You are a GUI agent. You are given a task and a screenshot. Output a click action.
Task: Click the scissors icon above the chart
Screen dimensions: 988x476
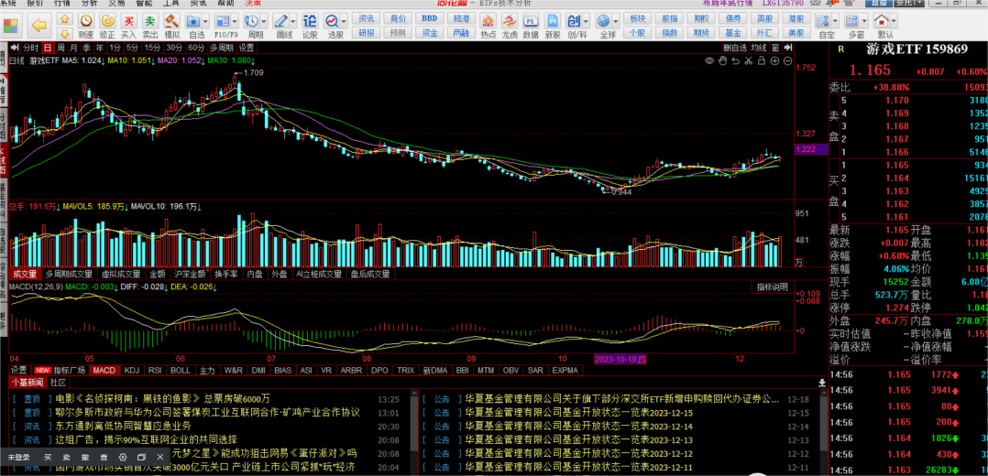[749, 60]
